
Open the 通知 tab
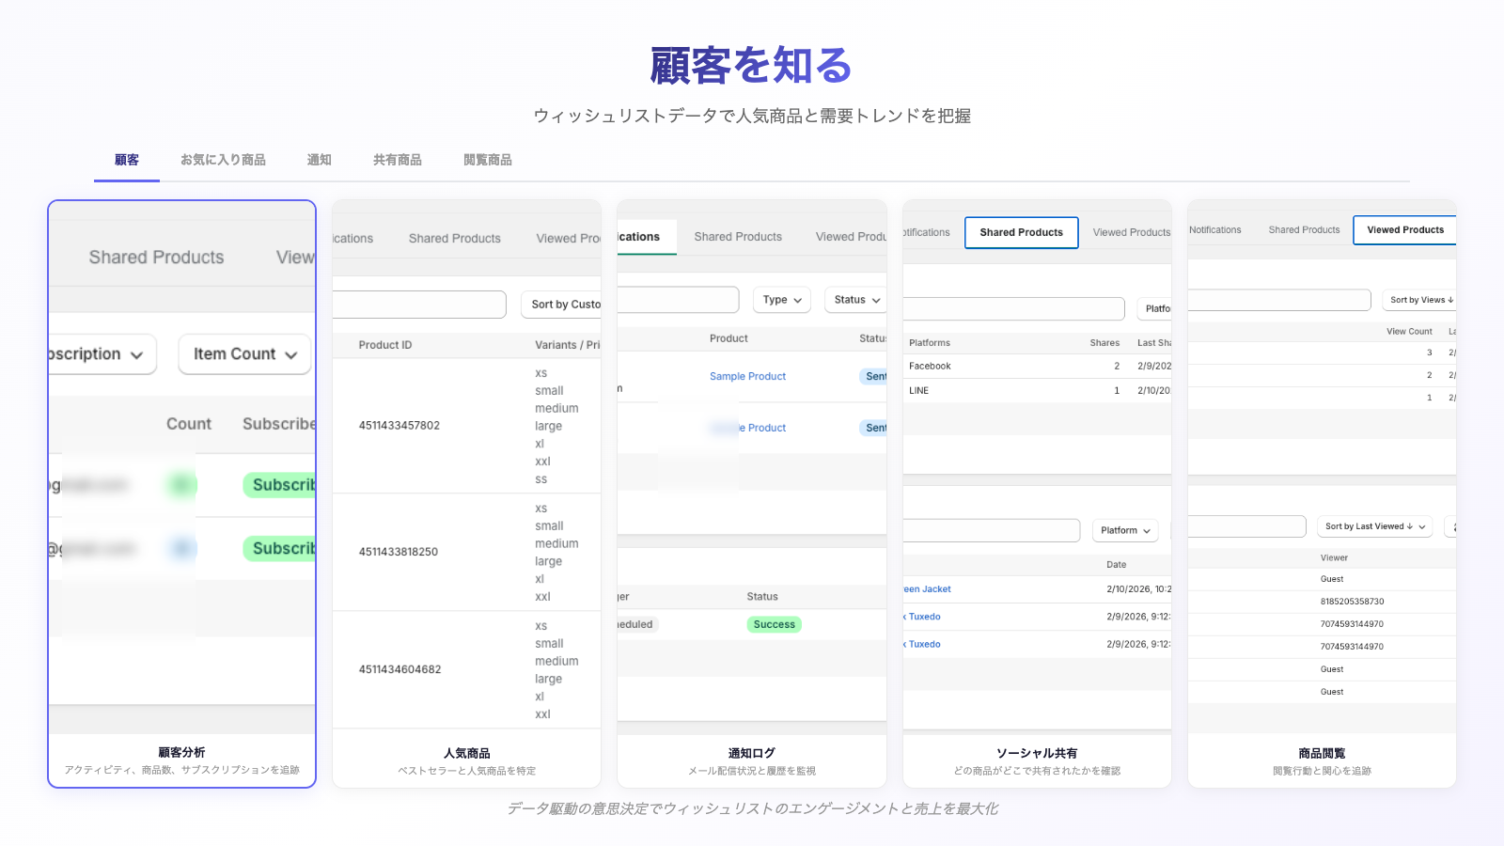pyautogui.click(x=319, y=160)
